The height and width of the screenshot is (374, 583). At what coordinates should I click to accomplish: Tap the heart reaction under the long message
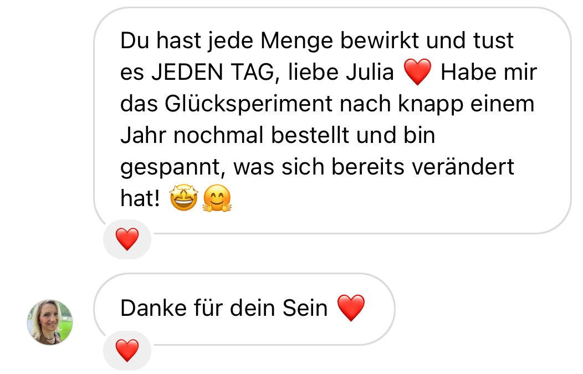point(127,239)
